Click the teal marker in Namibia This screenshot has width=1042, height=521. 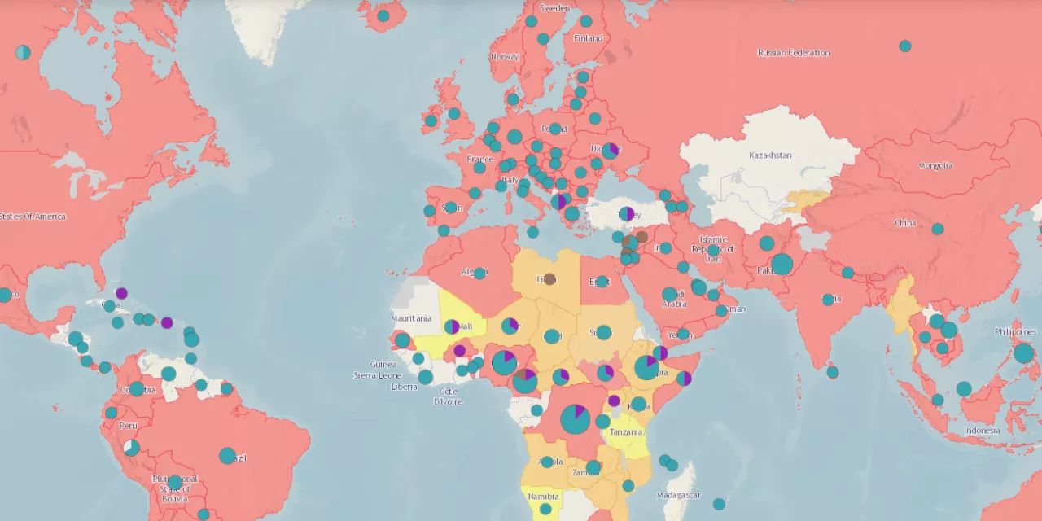[x=545, y=509]
